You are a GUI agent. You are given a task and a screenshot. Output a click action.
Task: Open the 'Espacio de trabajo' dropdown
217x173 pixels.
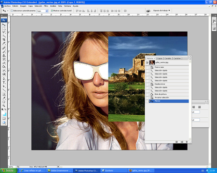pyautogui.click(x=162, y=11)
